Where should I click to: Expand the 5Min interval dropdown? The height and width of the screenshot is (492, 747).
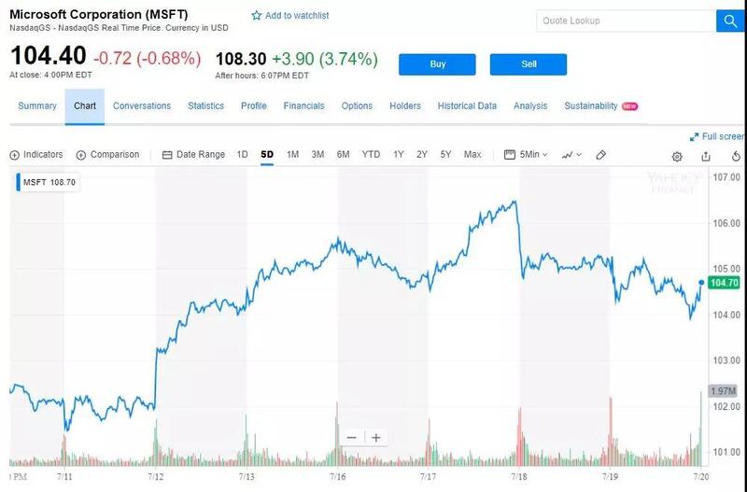[x=529, y=155]
